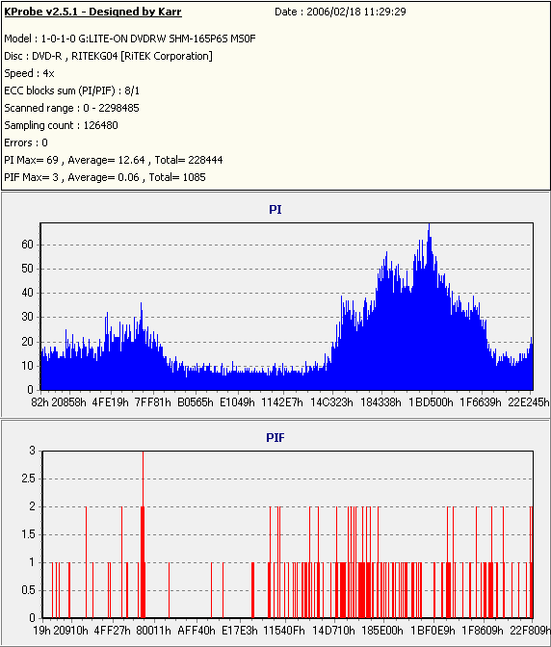
Task: Click the tallest PI peak near 1BD500h
Action: pos(430,226)
